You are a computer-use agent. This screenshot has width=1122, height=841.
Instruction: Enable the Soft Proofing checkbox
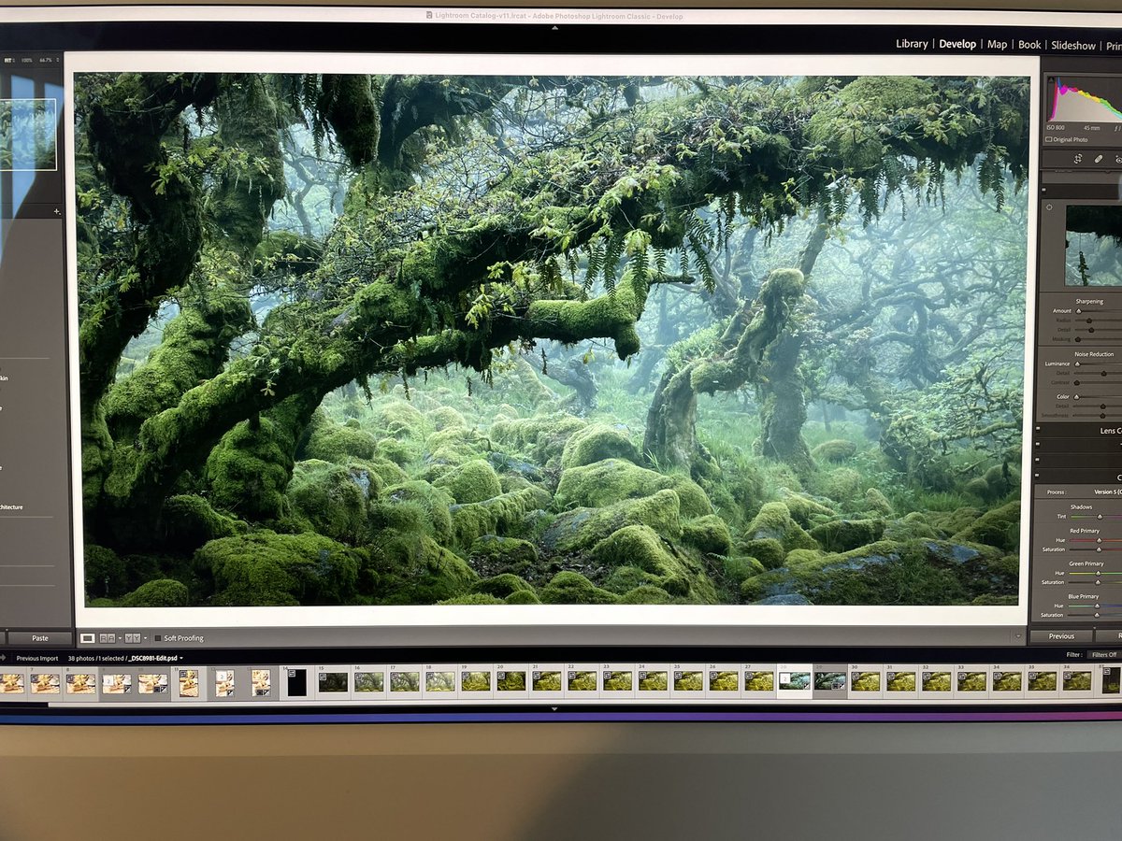tap(157, 638)
